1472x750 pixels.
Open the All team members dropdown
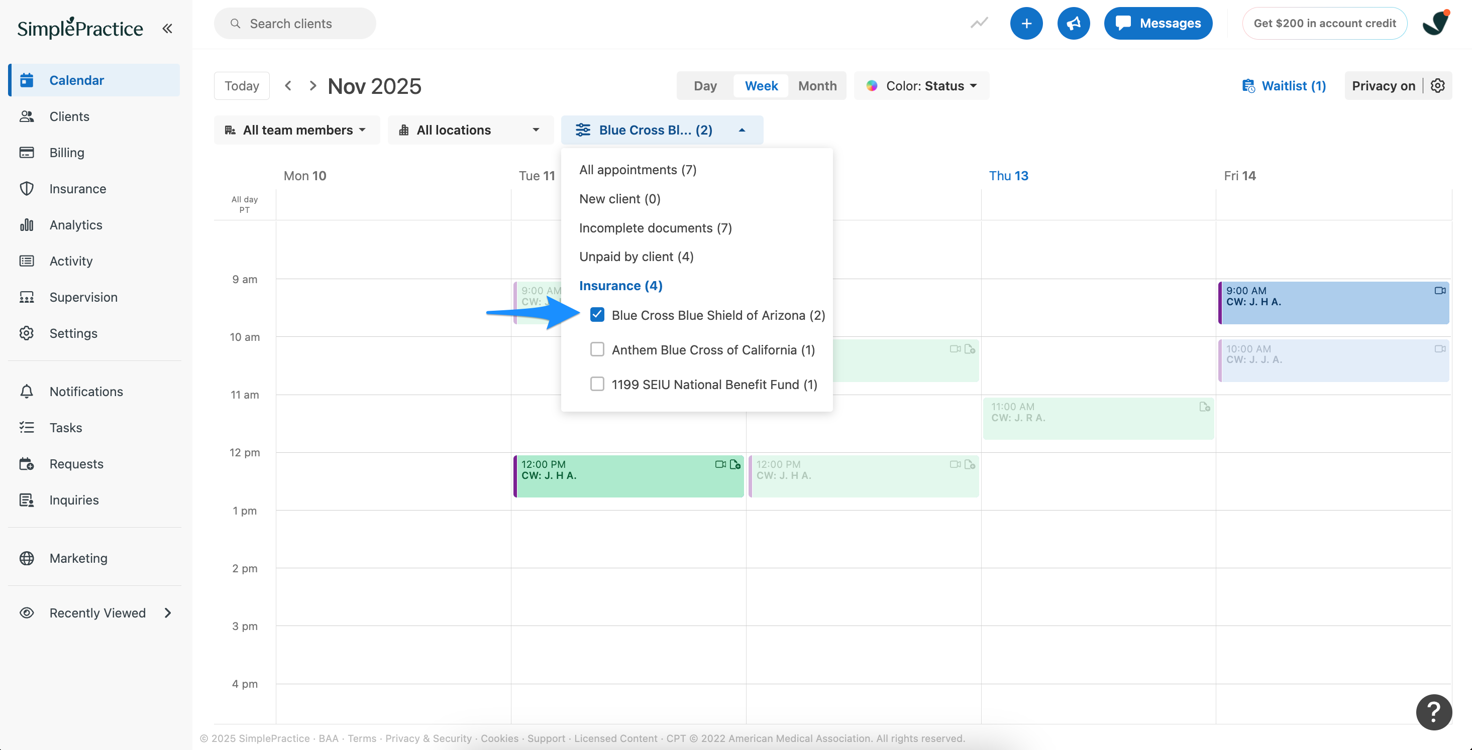(296, 130)
